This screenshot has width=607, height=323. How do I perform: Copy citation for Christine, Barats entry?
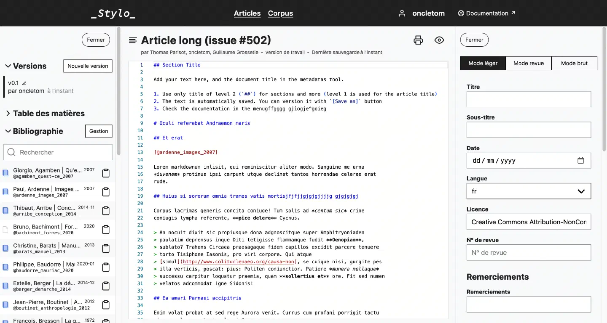tap(106, 248)
